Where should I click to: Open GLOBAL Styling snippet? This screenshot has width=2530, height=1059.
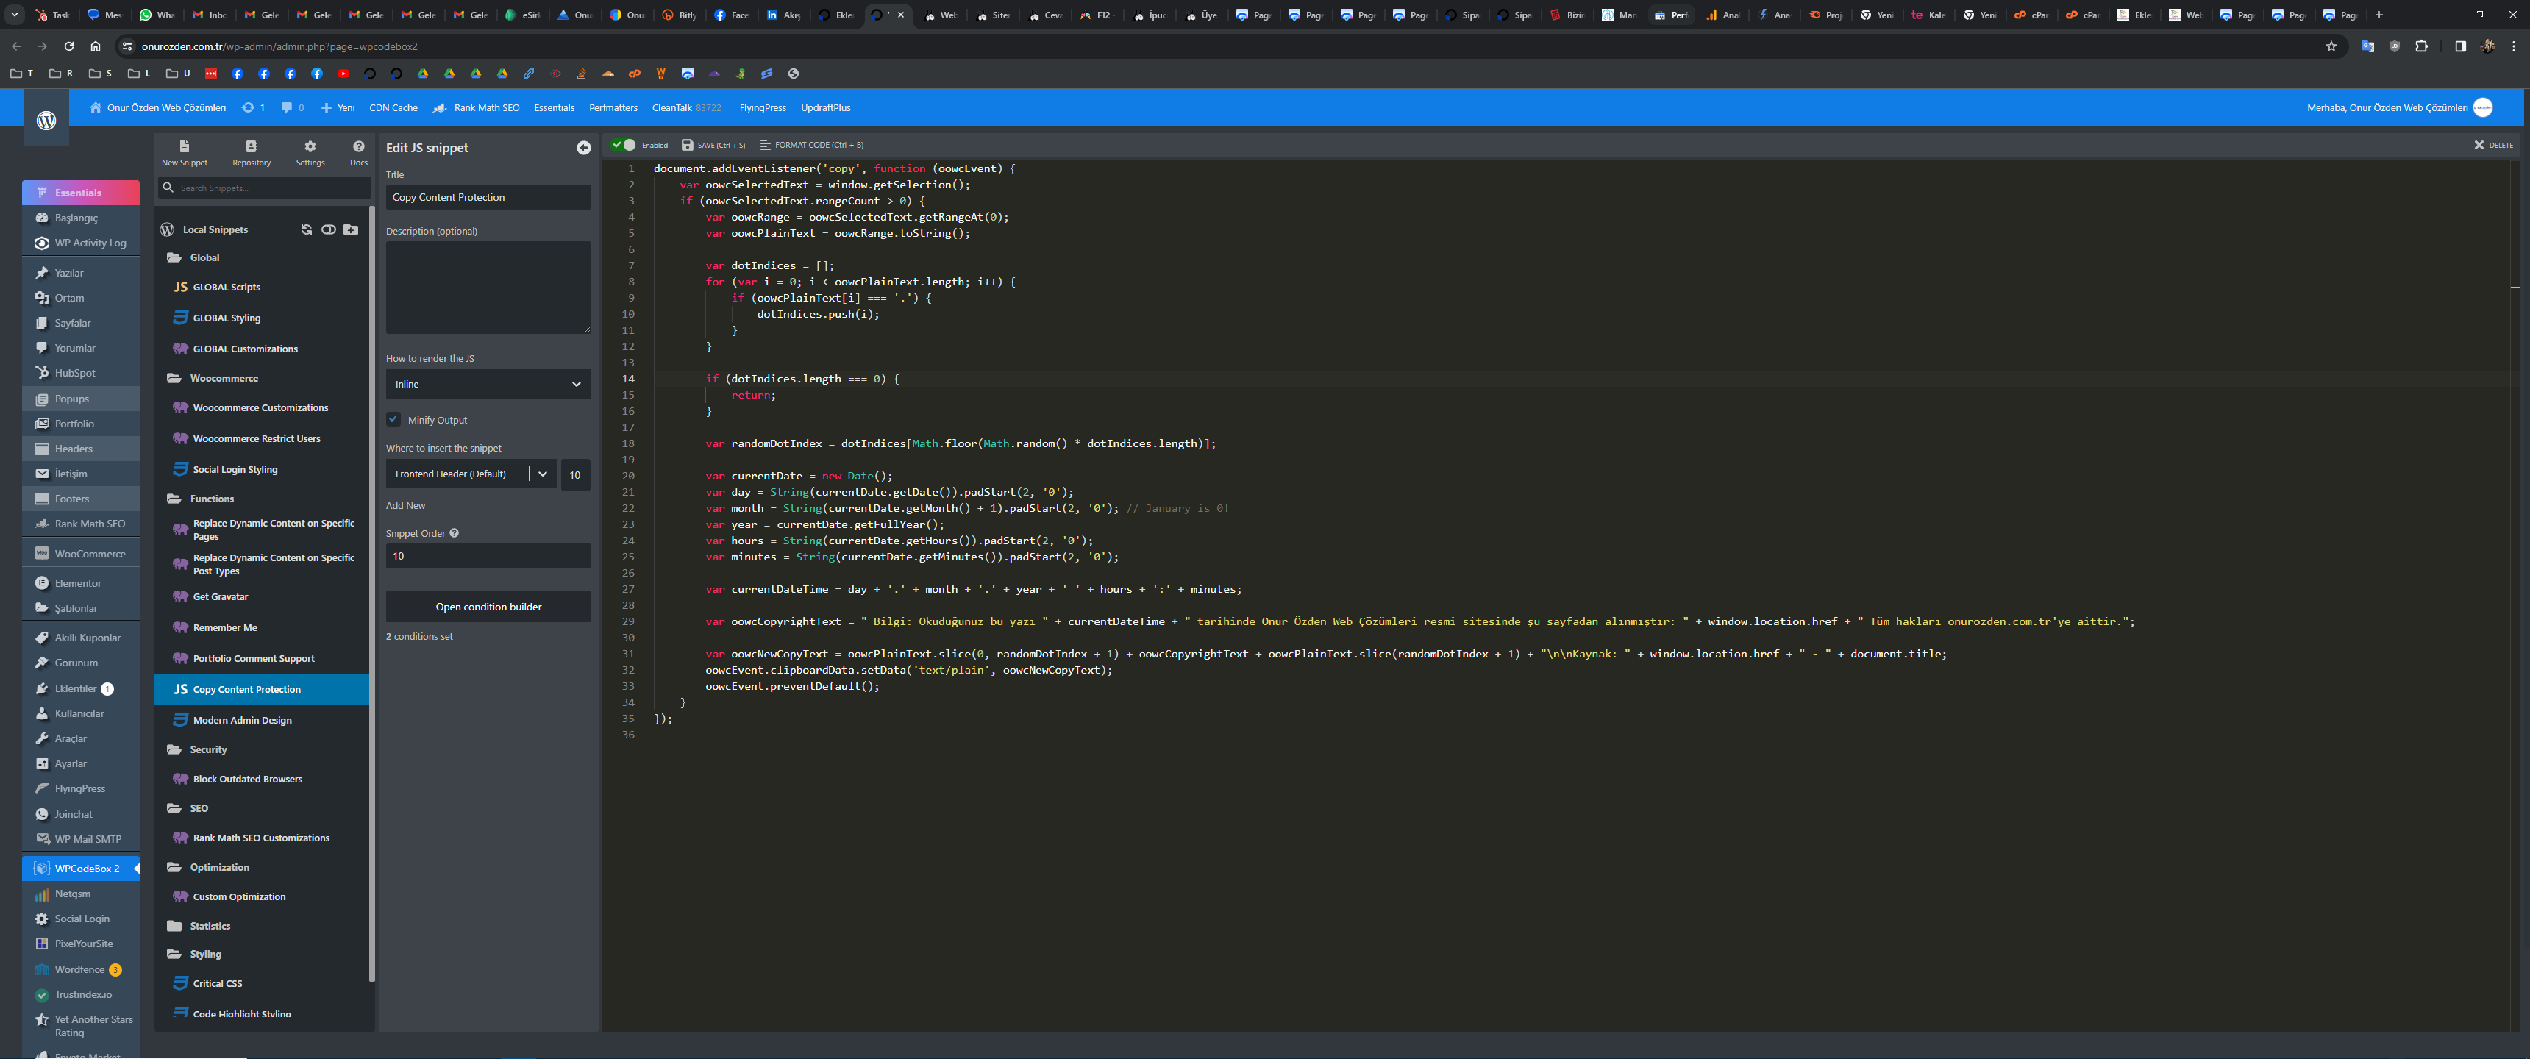pos(227,318)
